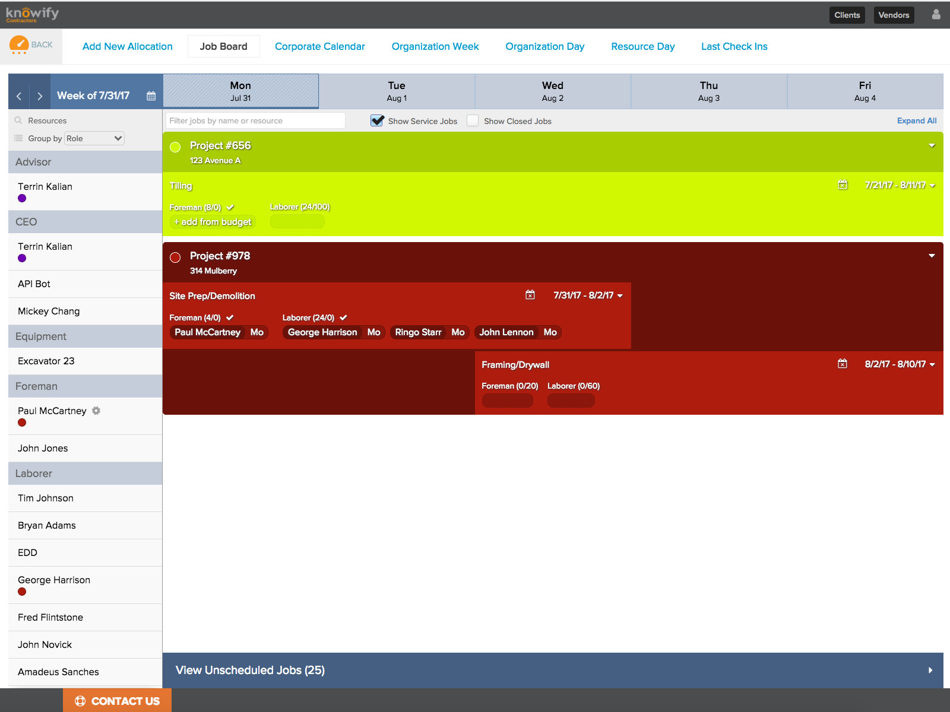Open 7/31/17 - 8/2/17 date dropdown

[588, 295]
